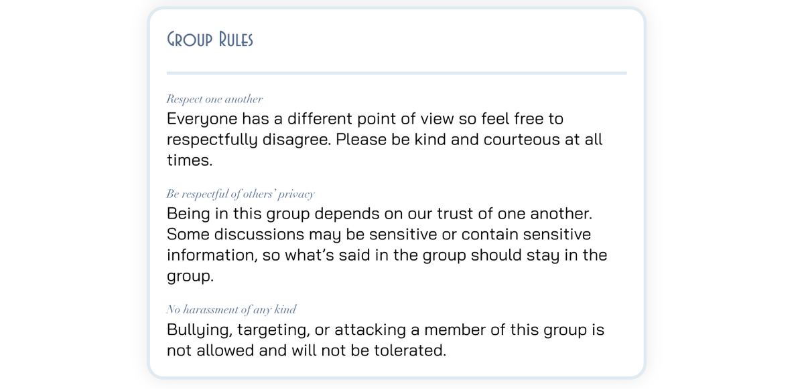Click the line starting 'not allowed and will'
Screen dimensions: 804x389
click(306, 351)
